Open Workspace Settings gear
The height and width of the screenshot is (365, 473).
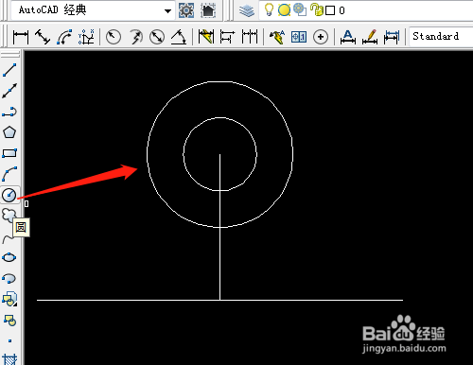coord(186,10)
